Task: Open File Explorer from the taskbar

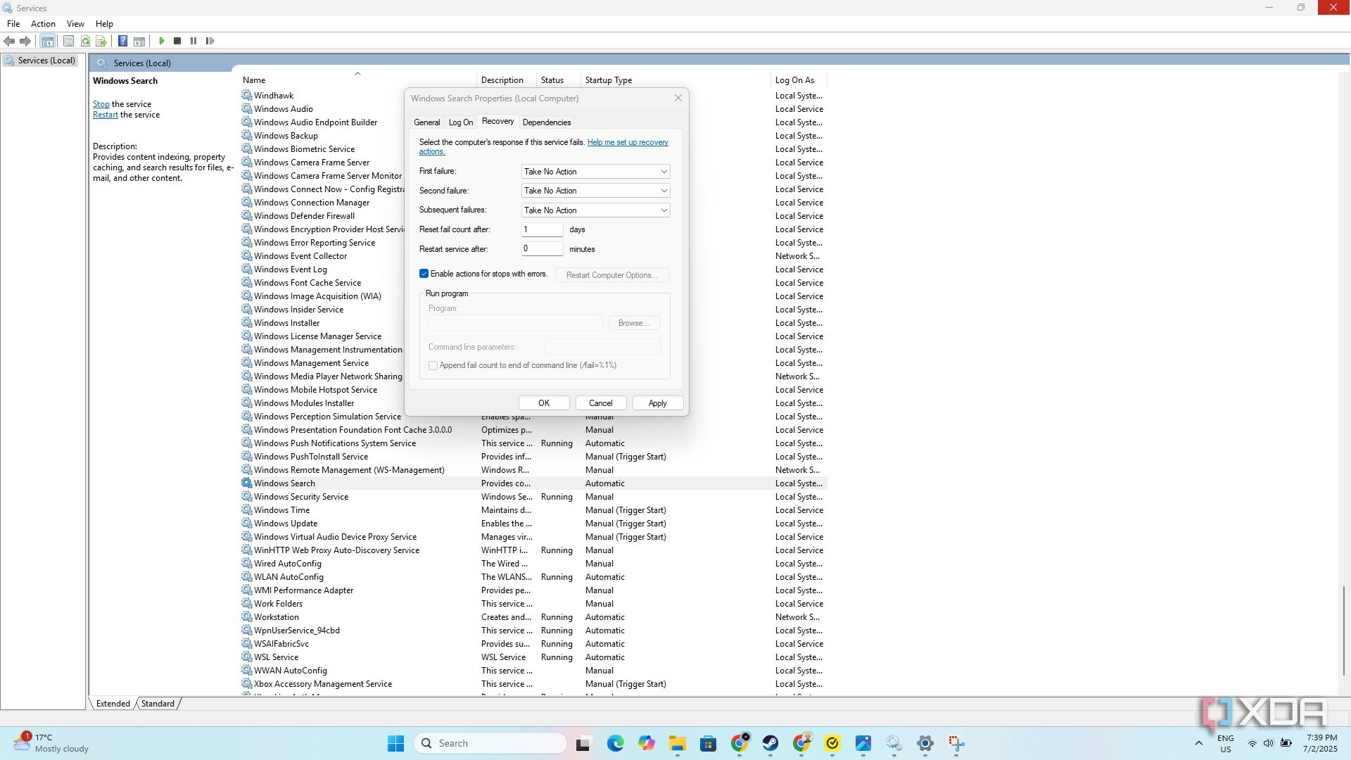Action: point(678,743)
